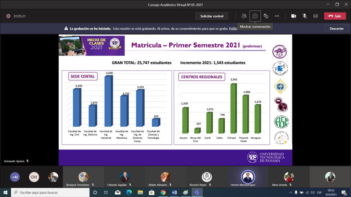This screenshot has height=197, width=351.
Task: Dismiss the recording banner with Descartar
Action: click(x=337, y=29)
